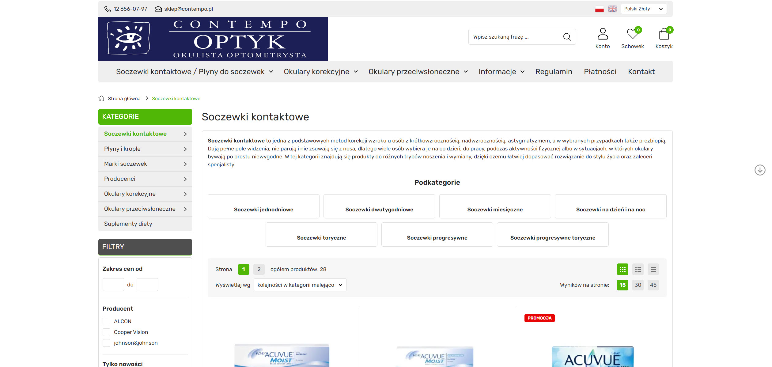The image size is (772, 367).
Task: Open the Regulamin menu item
Action: tap(554, 72)
